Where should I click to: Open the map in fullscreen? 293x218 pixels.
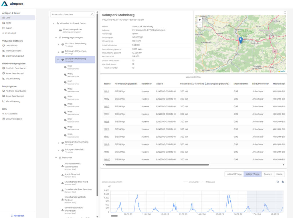tap(285, 13)
